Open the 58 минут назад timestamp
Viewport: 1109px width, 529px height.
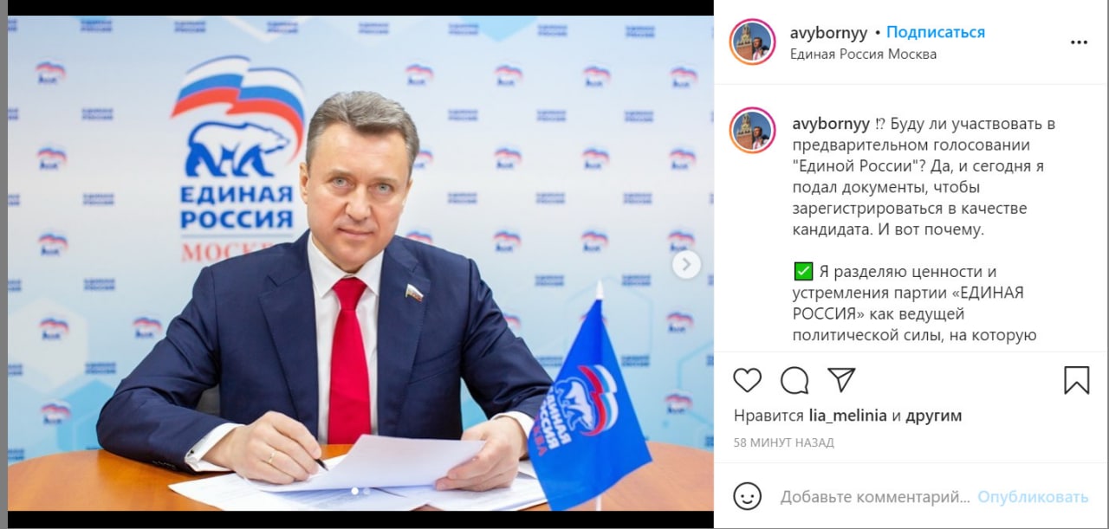pos(784,442)
